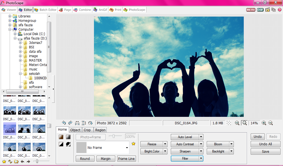Click the refresh folder icon below thumbnails
This screenshot has width=283, height=166.
coord(10,162)
